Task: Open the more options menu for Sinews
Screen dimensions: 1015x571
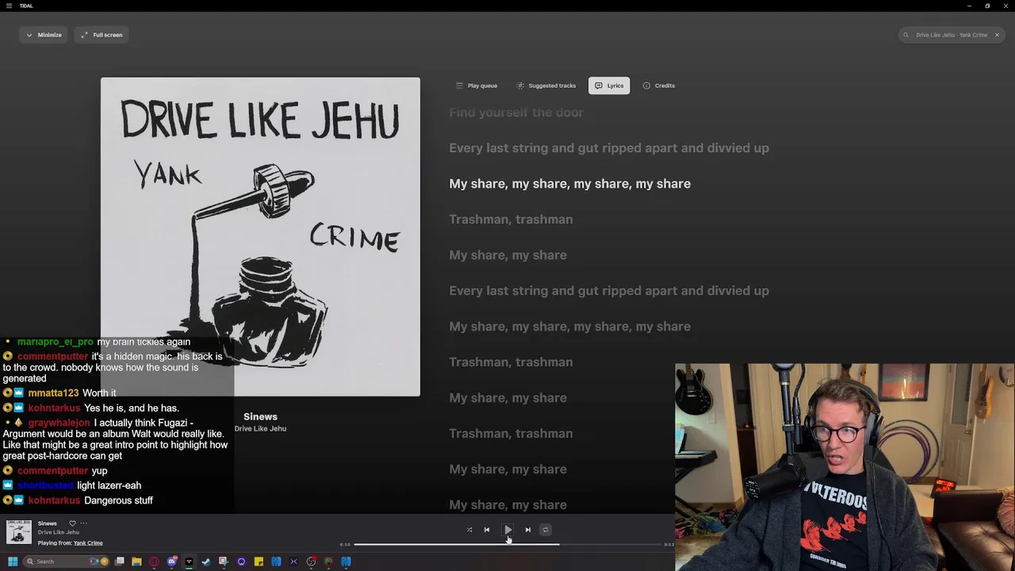Action: [83, 523]
